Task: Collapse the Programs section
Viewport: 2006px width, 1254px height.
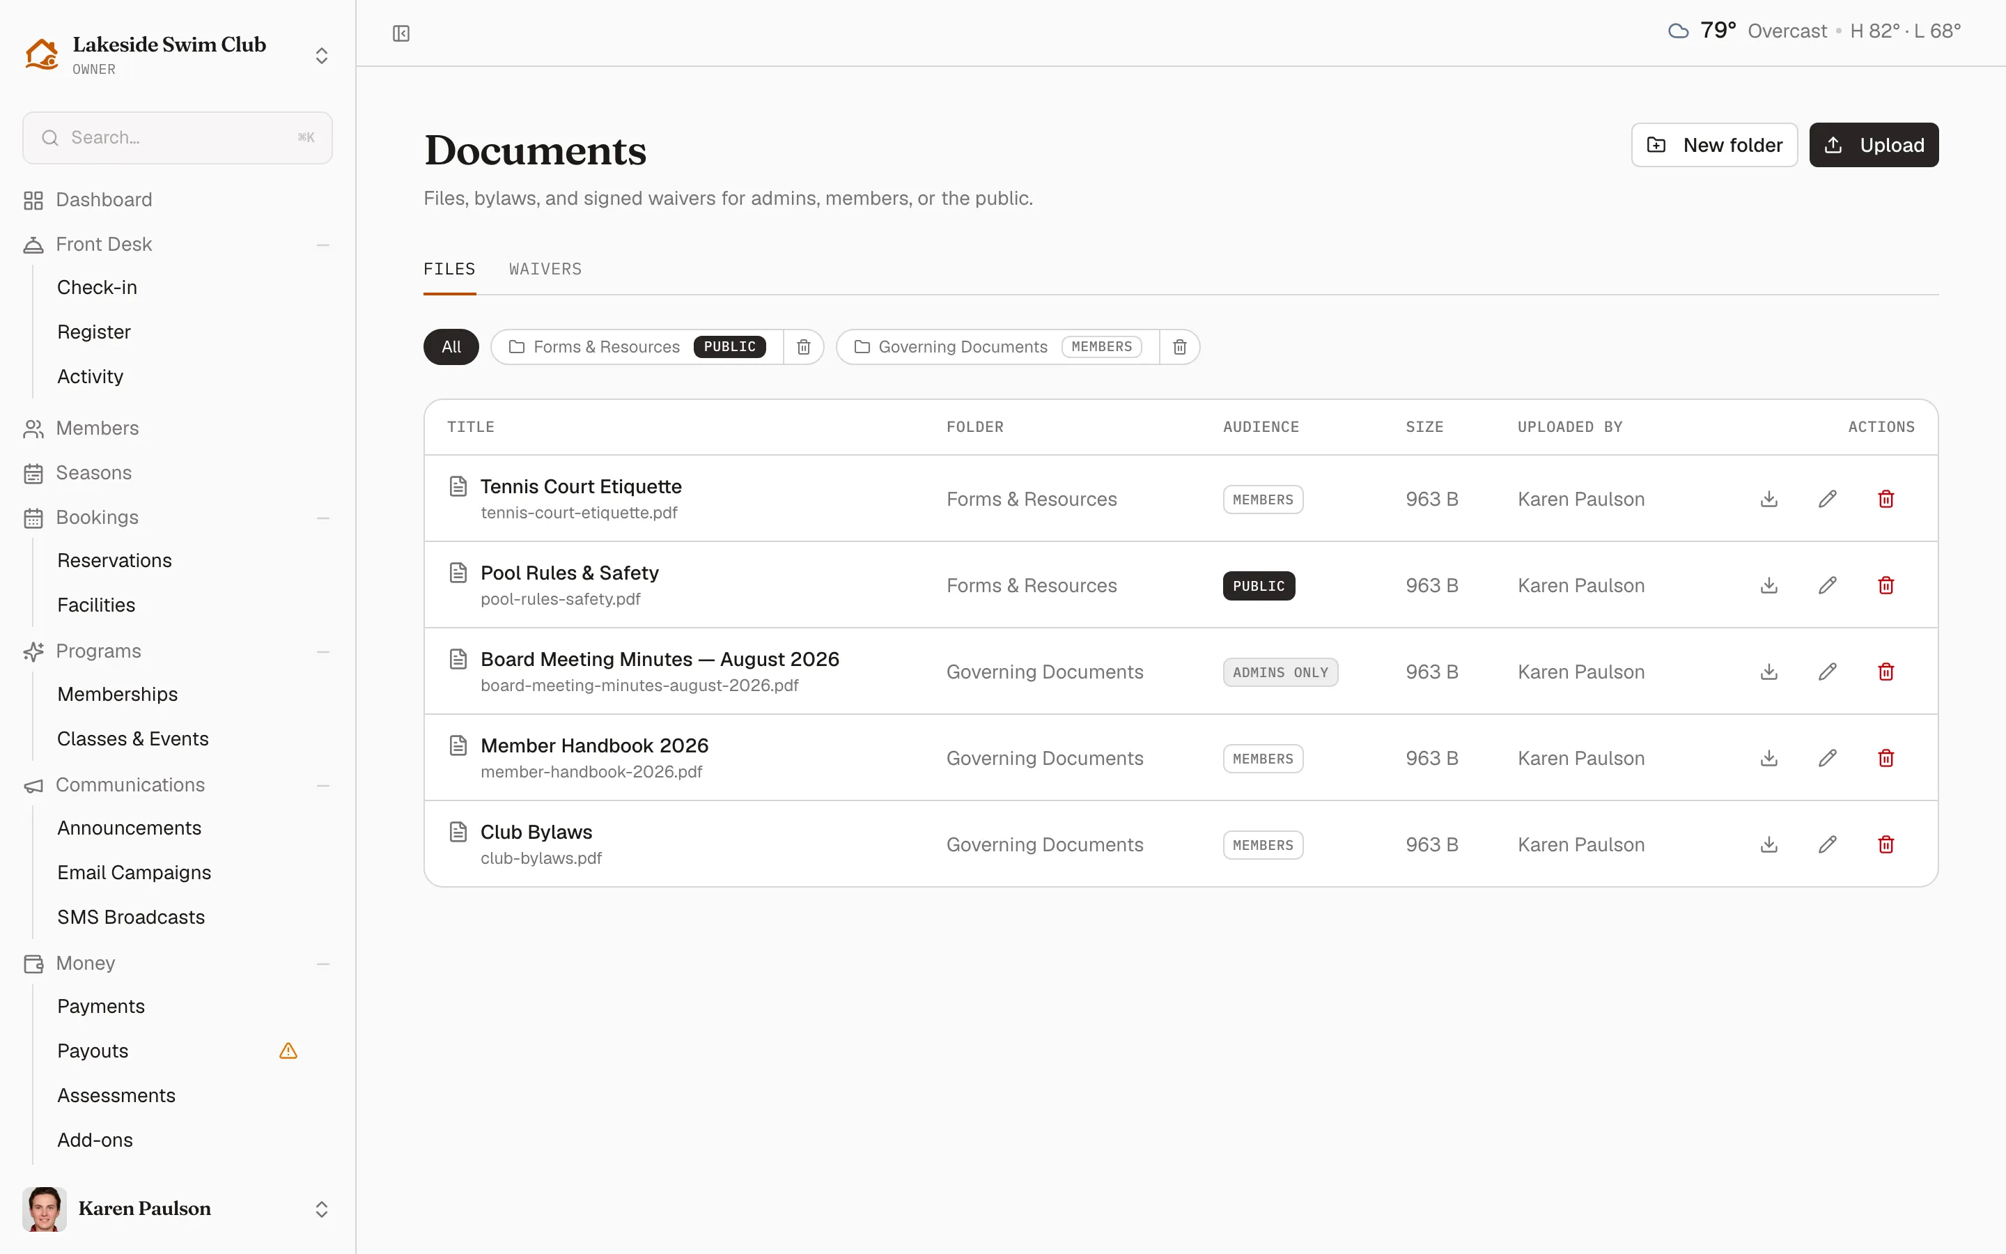Action: click(x=323, y=651)
